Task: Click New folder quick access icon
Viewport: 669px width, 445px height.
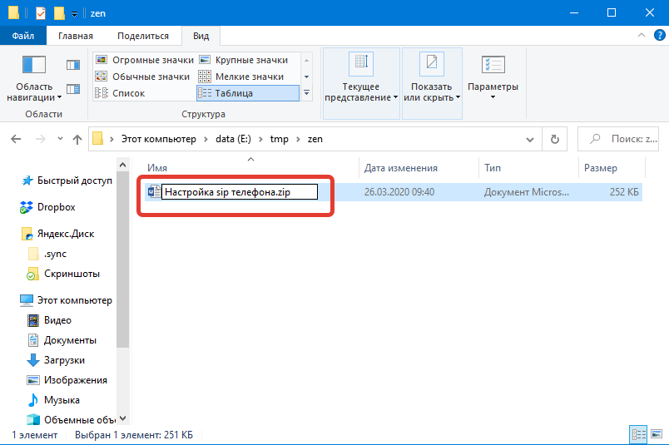Action: [x=59, y=13]
